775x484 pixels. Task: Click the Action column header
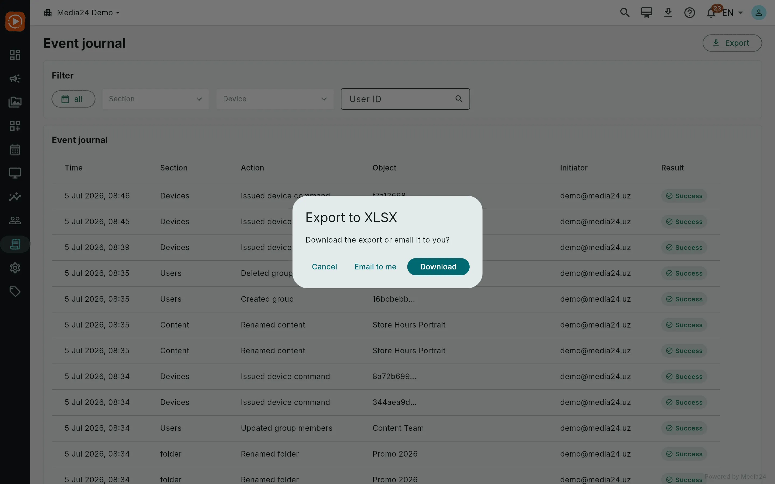tap(252, 168)
